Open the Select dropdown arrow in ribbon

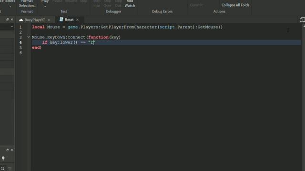point(10,7)
